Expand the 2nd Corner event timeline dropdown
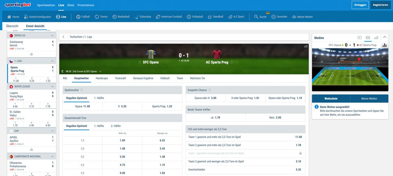This screenshot has height=176, width=393. click(x=100, y=71)
